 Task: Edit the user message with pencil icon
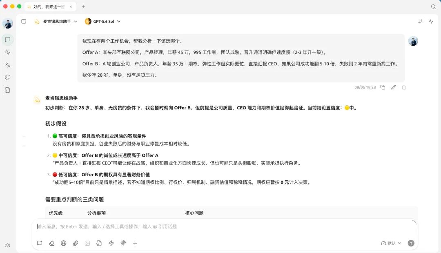394,87
